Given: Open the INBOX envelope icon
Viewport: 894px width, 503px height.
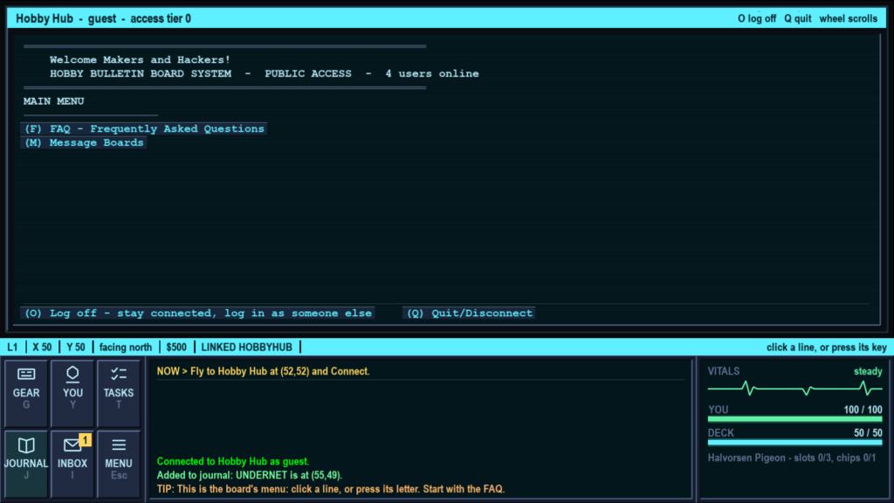Looking at the screenshot, I should [72, 463].
